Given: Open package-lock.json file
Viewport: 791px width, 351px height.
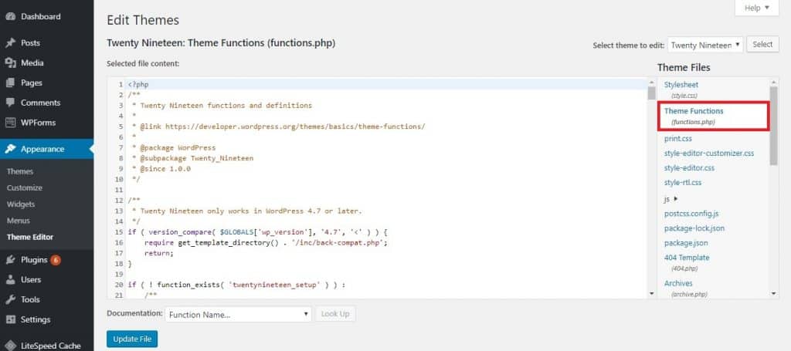Looking at the screenshot, I should [694, 228].
